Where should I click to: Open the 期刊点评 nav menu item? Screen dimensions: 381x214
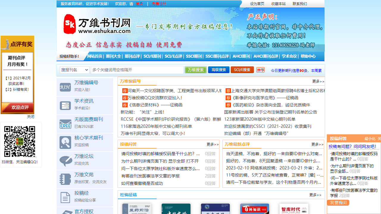[x=132, y=56]
